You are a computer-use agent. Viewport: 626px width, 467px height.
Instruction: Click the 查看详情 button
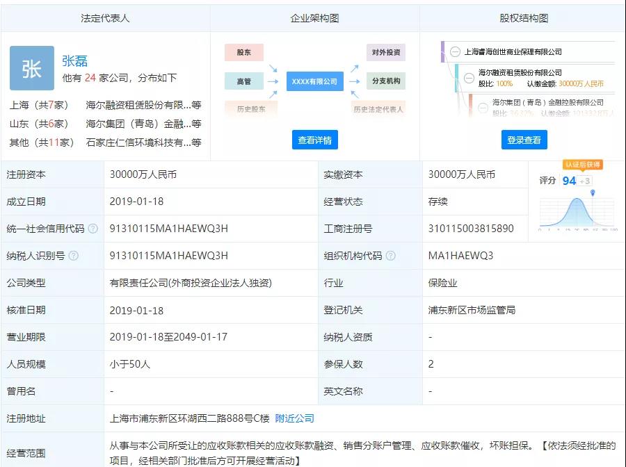[x=314, y=140]
